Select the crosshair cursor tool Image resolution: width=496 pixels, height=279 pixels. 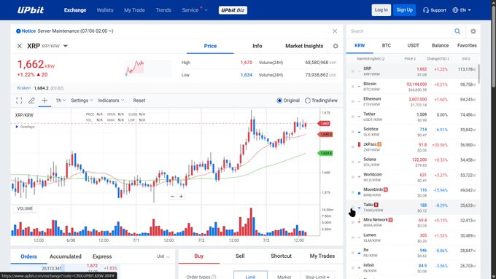(x=44, y=101)
